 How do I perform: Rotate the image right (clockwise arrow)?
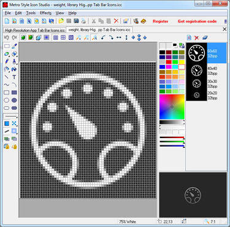click(111, 37)
